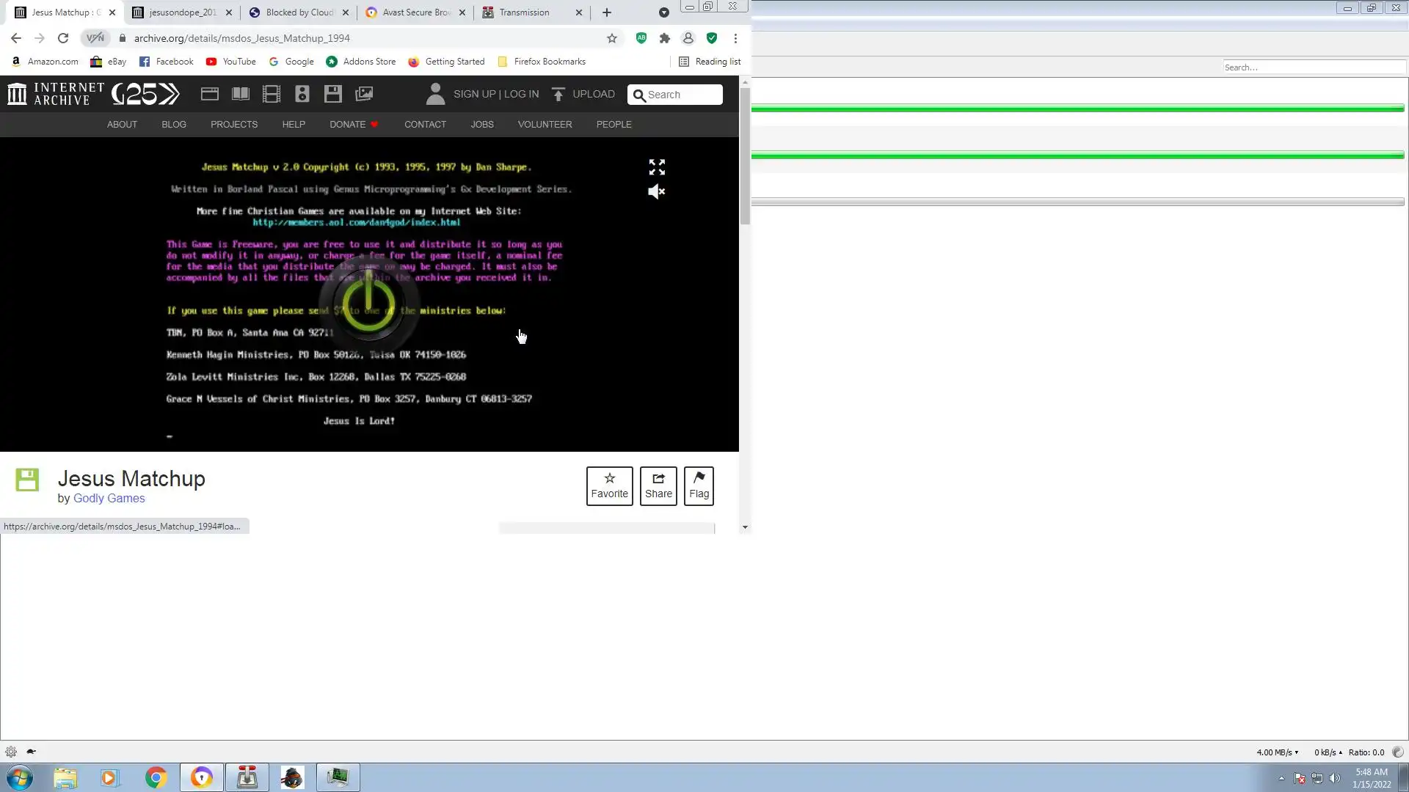Click the first green progress bar
This screenshot has height=792, width=1409.
coord(1077,109)
